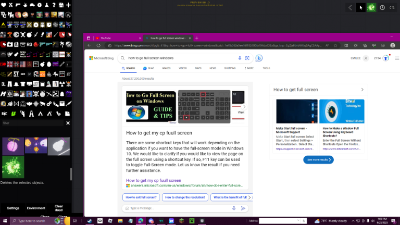Screen dimensions: 400x225
Task: Open the IMAGES tab in Bing results
Action: click(x=166, y=68)
